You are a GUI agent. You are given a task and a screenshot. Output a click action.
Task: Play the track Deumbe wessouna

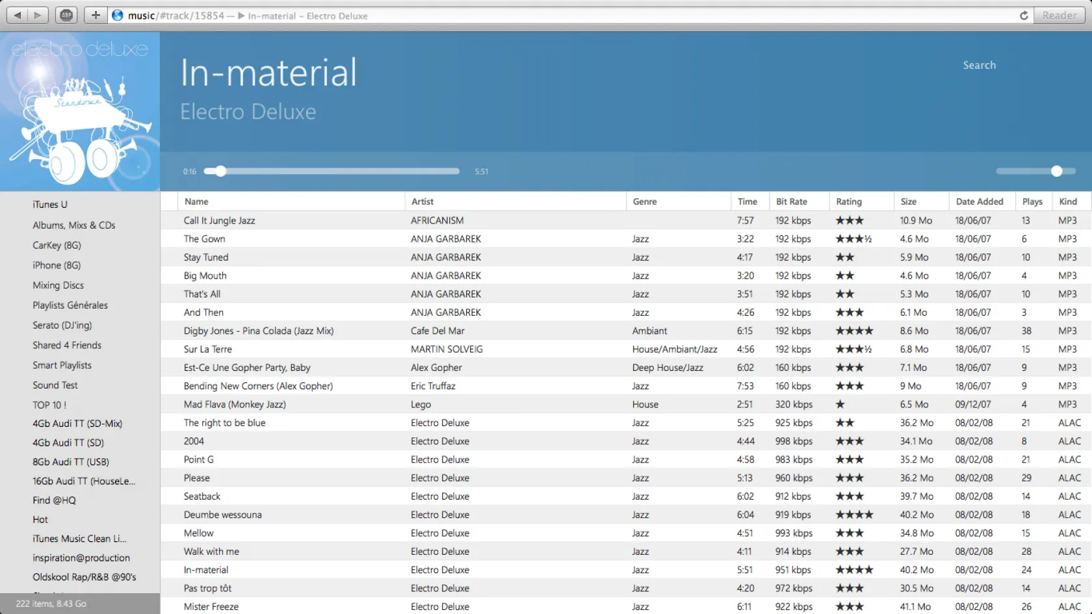click(x=222, y=515)
